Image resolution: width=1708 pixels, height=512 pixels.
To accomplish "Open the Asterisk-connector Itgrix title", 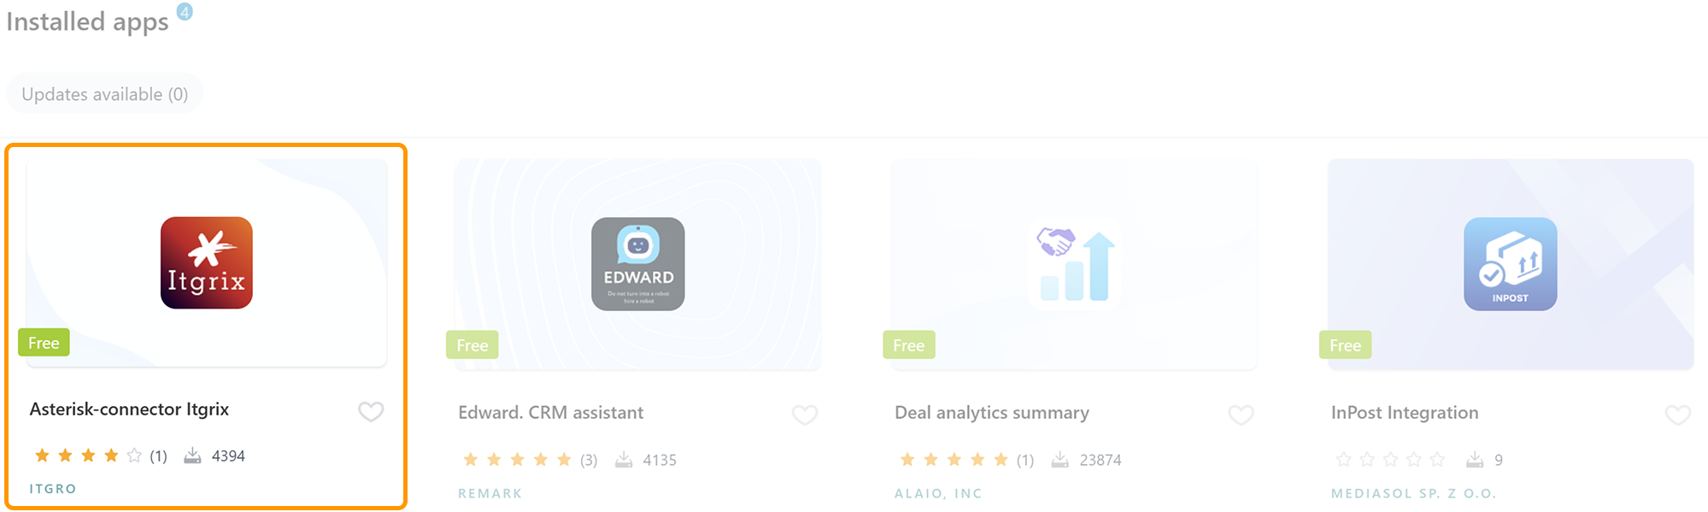I will pyautogui.click(x=129, y=409).
